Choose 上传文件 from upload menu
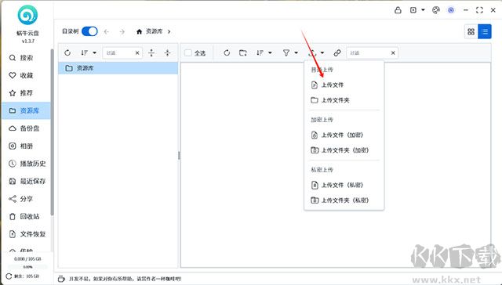Image resolution: width=502 pixels, height=285 pixels. click(344, 85)
